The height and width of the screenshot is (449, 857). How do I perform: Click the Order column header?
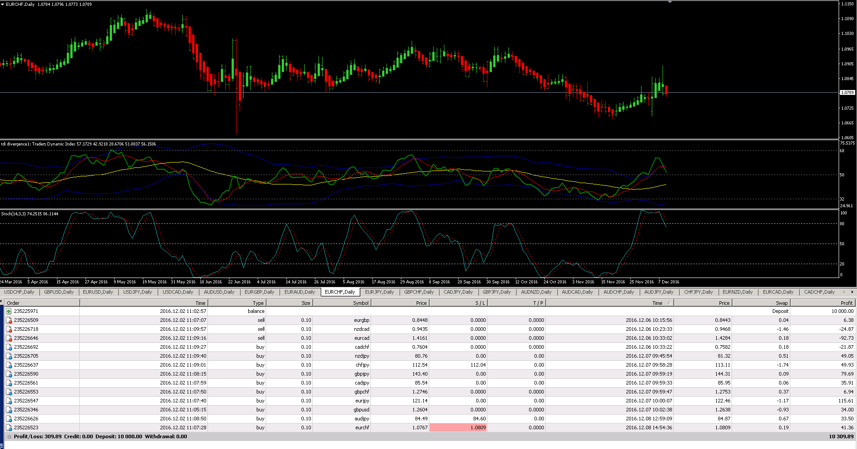tap(42, 303)
